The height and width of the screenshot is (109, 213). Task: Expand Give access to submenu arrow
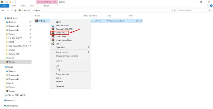point(88,52)
